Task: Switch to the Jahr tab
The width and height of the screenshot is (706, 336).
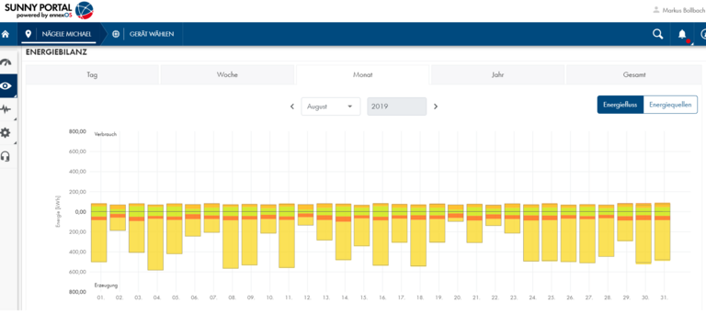Action: (x=497, y=75)
